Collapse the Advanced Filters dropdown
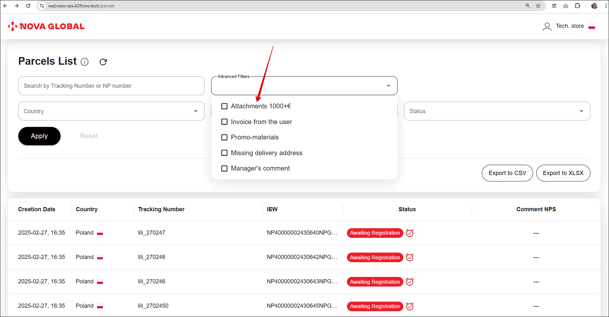Viewport: 609px width, 317px height. 388,86
